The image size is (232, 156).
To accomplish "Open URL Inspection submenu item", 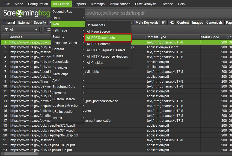I will tap(68, 112).
